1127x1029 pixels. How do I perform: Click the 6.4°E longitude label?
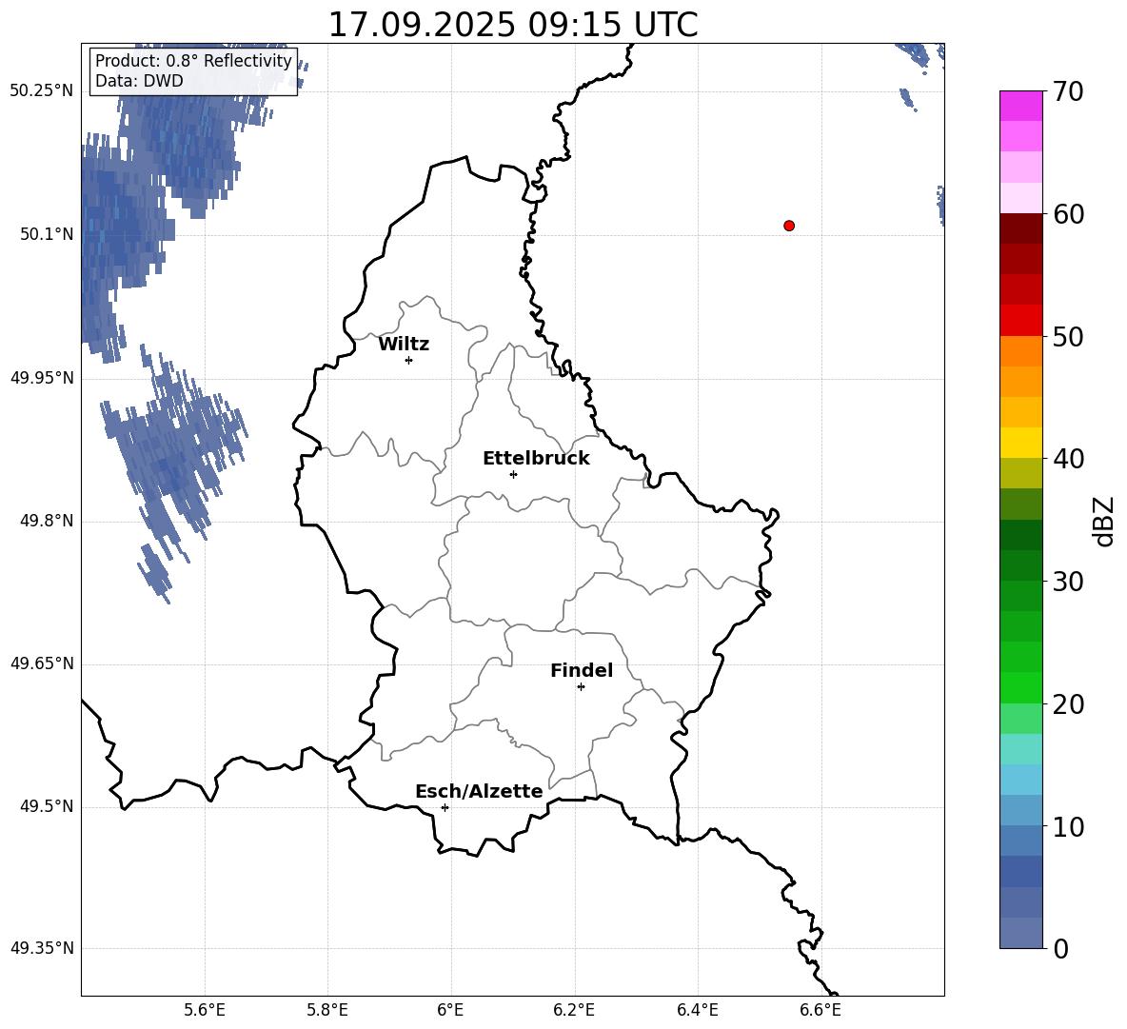tap(697, 1010)
